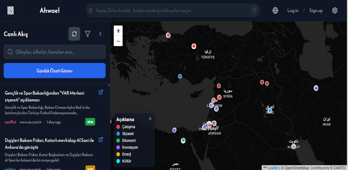
Task: Click the blue marker on Egypt's coast
Action: [x=174, y=130]
